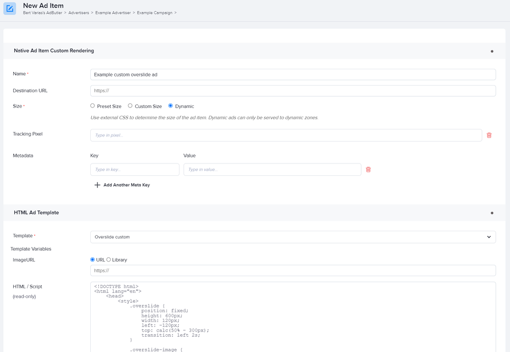Focus the ImageURL https:// input field
Viewport: 510px width, 352px height.
pos(293,270)
